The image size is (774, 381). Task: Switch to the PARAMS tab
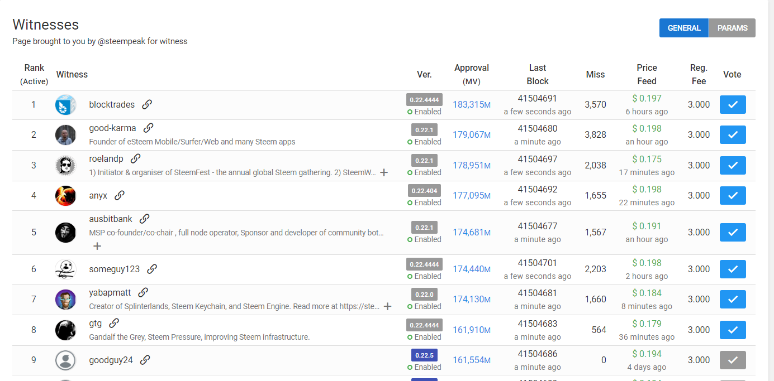pos(732,28)
